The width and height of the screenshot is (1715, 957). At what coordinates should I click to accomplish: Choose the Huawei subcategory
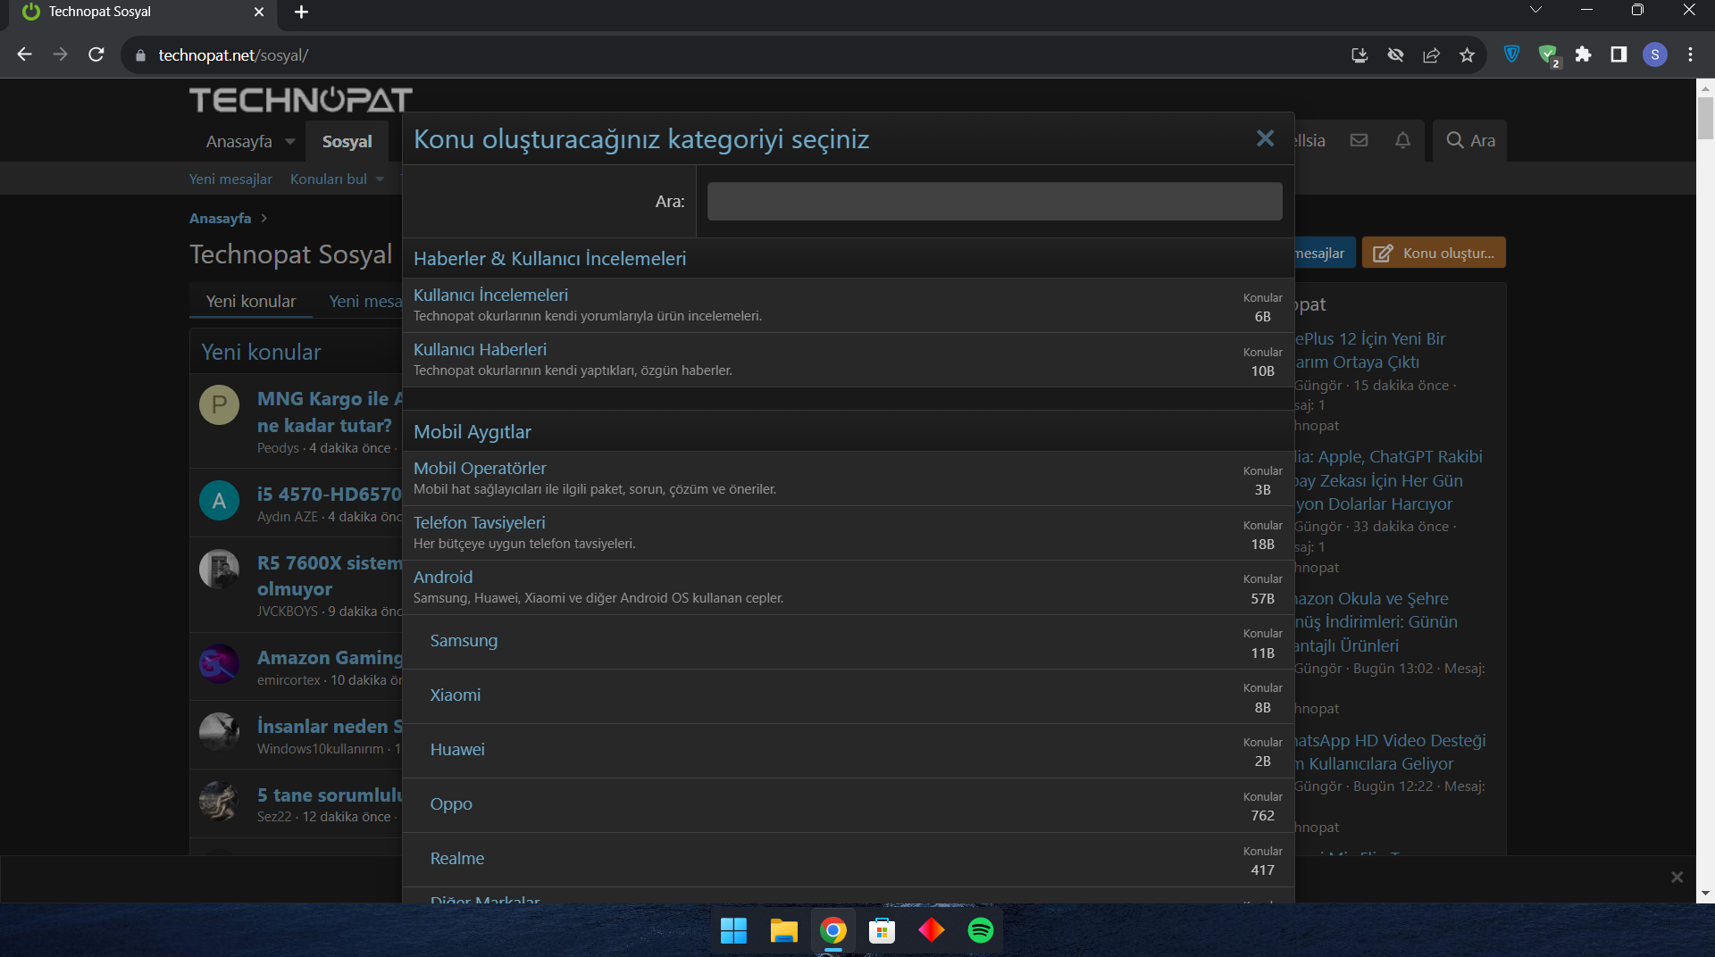click(457, 749)
